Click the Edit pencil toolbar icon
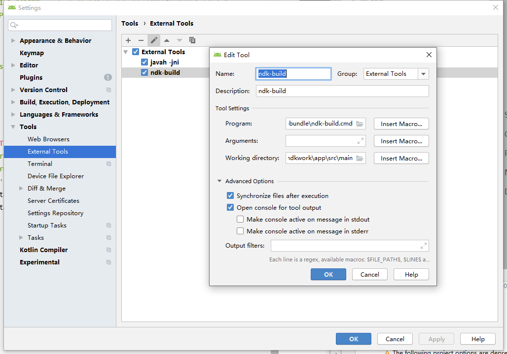Viewport: 507px width, 354px height. pos(154,40)
